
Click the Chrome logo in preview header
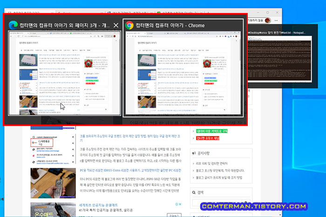[x=129, y=25]
